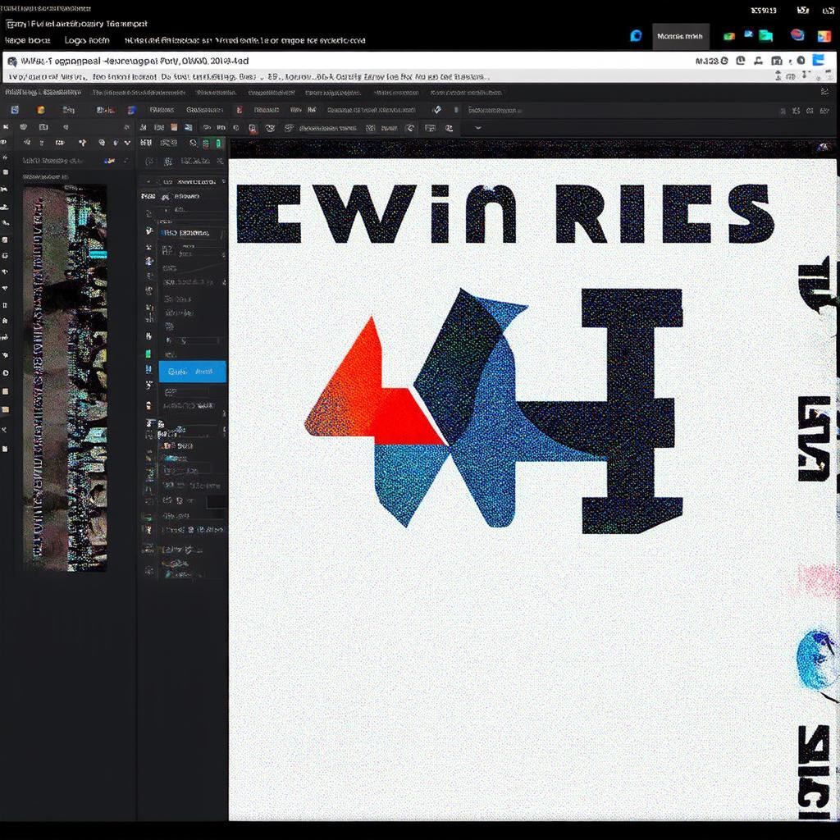840x840 pixels.
Task: Toggle the icon left of the highlighted blue layer row
Action: (148, 372)
